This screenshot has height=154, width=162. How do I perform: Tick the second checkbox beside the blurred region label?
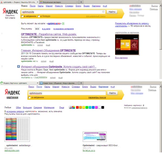(x=39, y=16)
